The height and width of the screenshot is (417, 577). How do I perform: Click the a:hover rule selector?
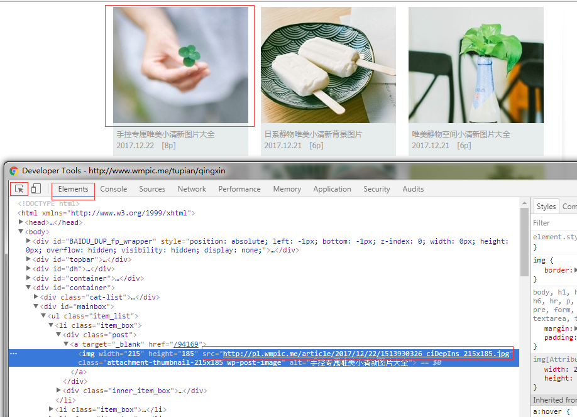coord(547,411)
